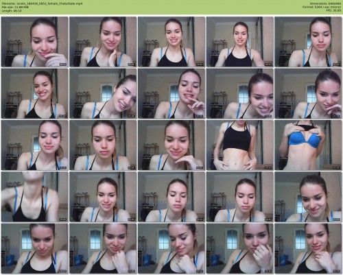Open the last thumbnail in the fourth row
This screenshot has width=343, height=275.
click(x=308, y=197)
